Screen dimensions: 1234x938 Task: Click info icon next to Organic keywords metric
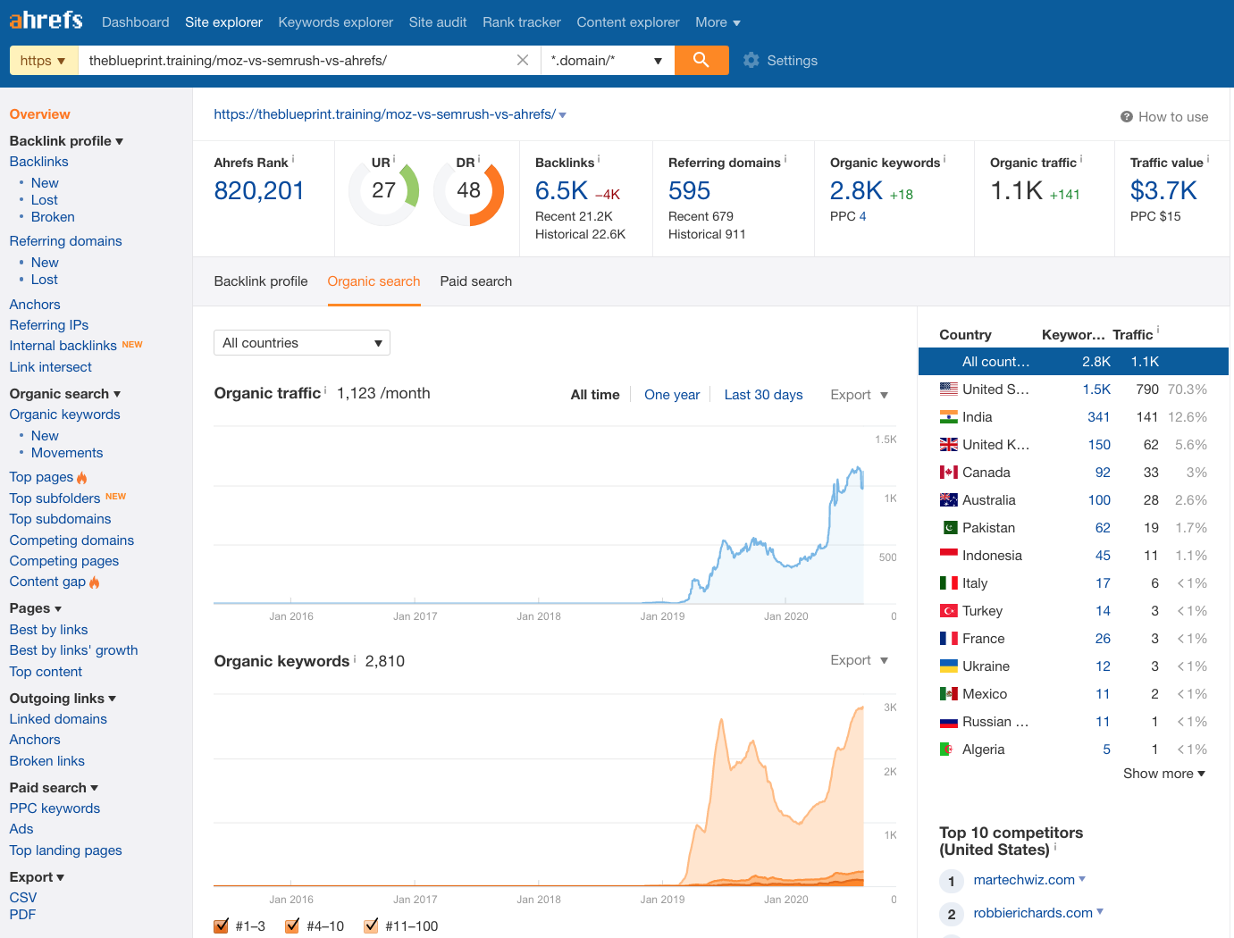(x=944, y=159)
